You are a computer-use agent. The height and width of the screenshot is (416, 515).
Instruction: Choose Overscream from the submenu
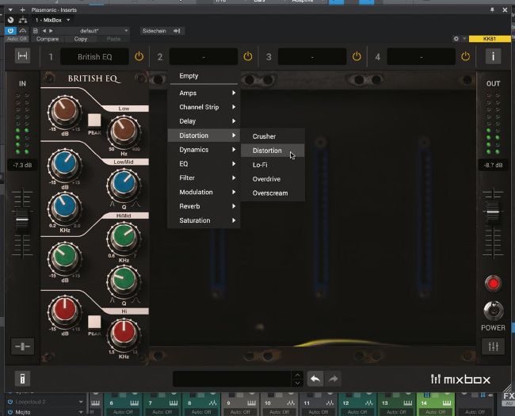273,193
